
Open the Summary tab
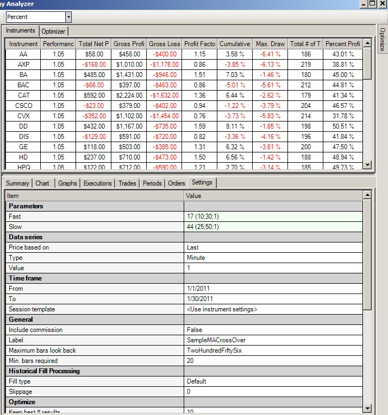[x=17, y=183]
